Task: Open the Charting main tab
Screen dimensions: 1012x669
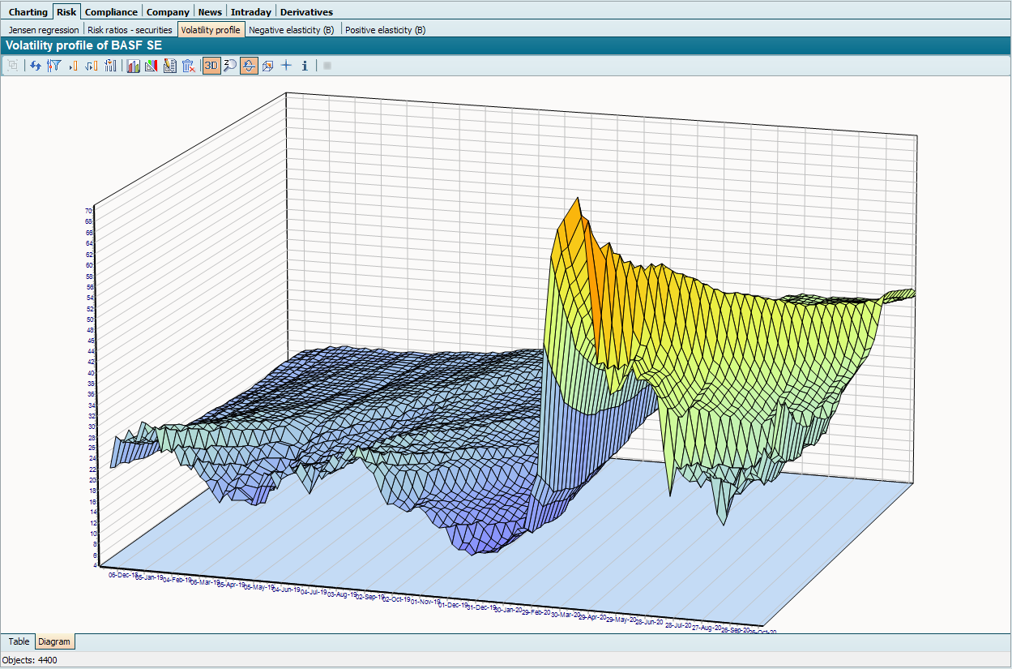Action: (x=28, y=12)
